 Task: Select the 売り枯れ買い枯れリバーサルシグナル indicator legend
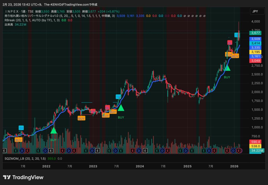pos(31,16)
